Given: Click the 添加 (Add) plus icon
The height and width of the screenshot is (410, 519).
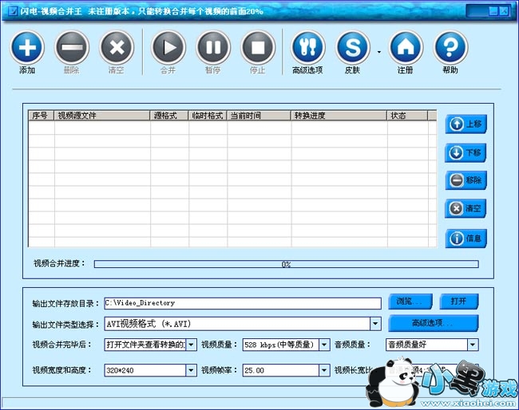Looking at the screenshot, I should [27, 47].
